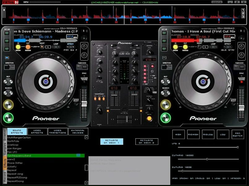This screenshot has width=249, height=186.
Task: Toggle headphones CH-2 cue button
Action: [99, 99]
